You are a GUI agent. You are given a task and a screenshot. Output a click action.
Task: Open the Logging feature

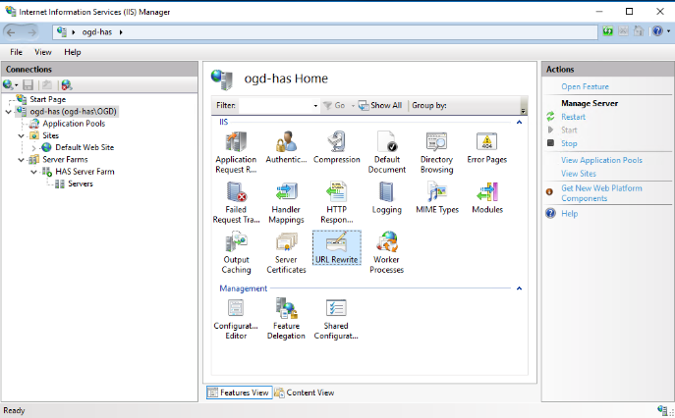pyautogui.click(x=386, y=198)
